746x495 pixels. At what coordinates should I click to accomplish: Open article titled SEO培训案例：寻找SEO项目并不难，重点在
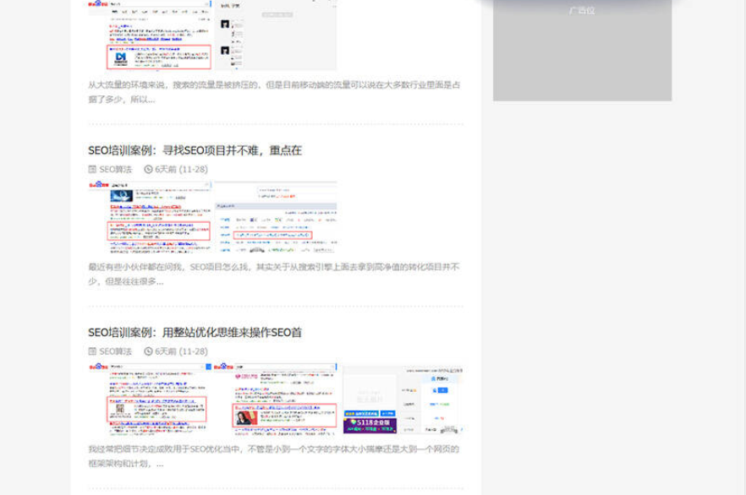point(195,150)
